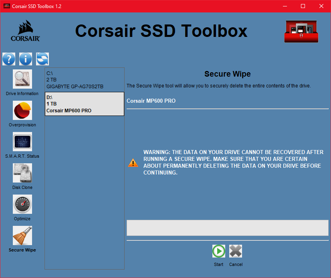Close the Corsair SSD Toolbox window
This screenshot has height=278, width=331.
[321, 6]
